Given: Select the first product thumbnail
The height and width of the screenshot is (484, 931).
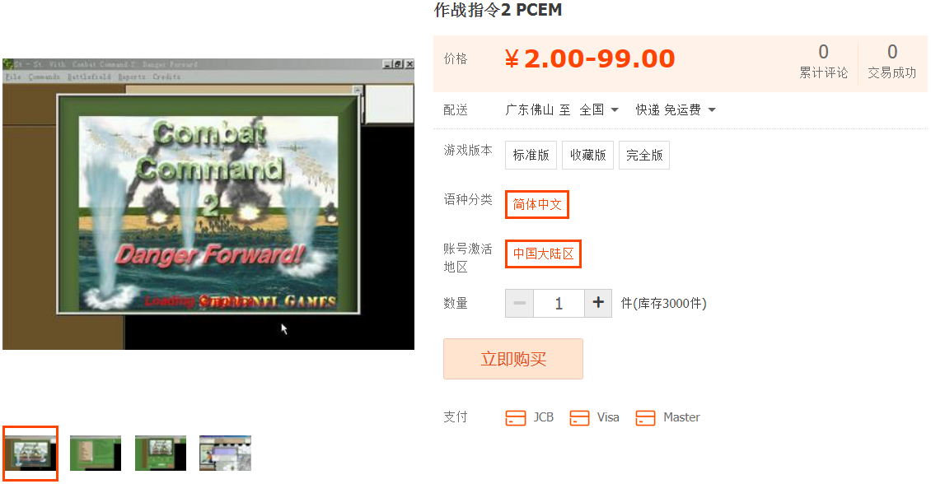Looking at the screenshot, I should click(30, 454).
